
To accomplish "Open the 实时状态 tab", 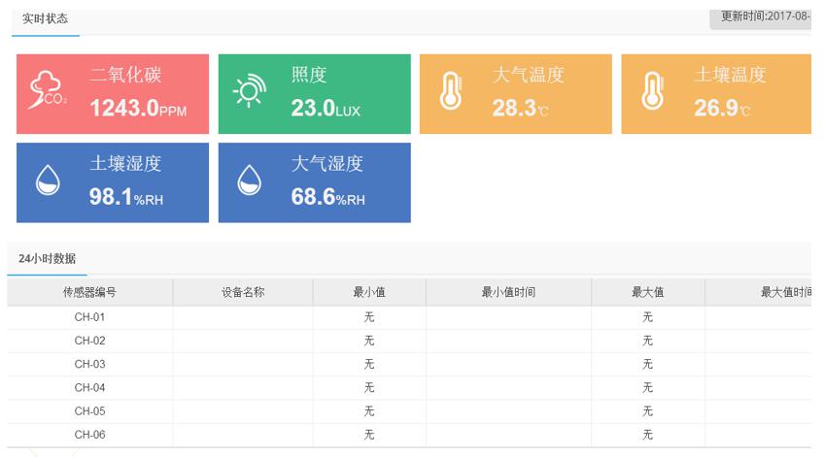I will pos(45,19).
